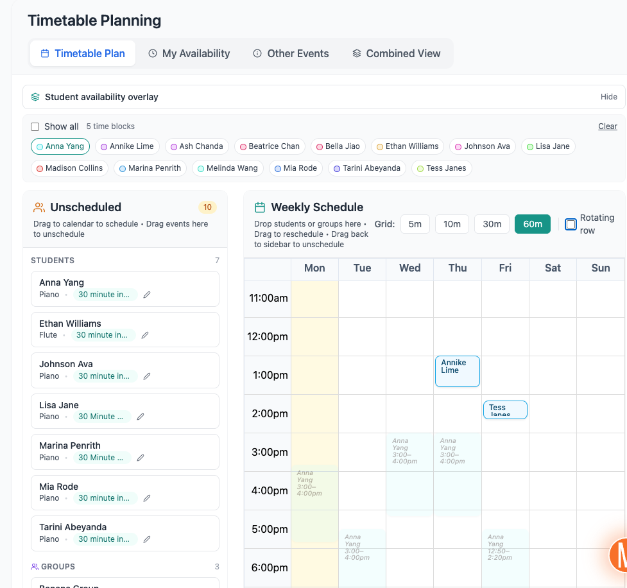Click Lisa Jane's edit pencil icon
The image size is (627, 588).
(x=140, y=417)
